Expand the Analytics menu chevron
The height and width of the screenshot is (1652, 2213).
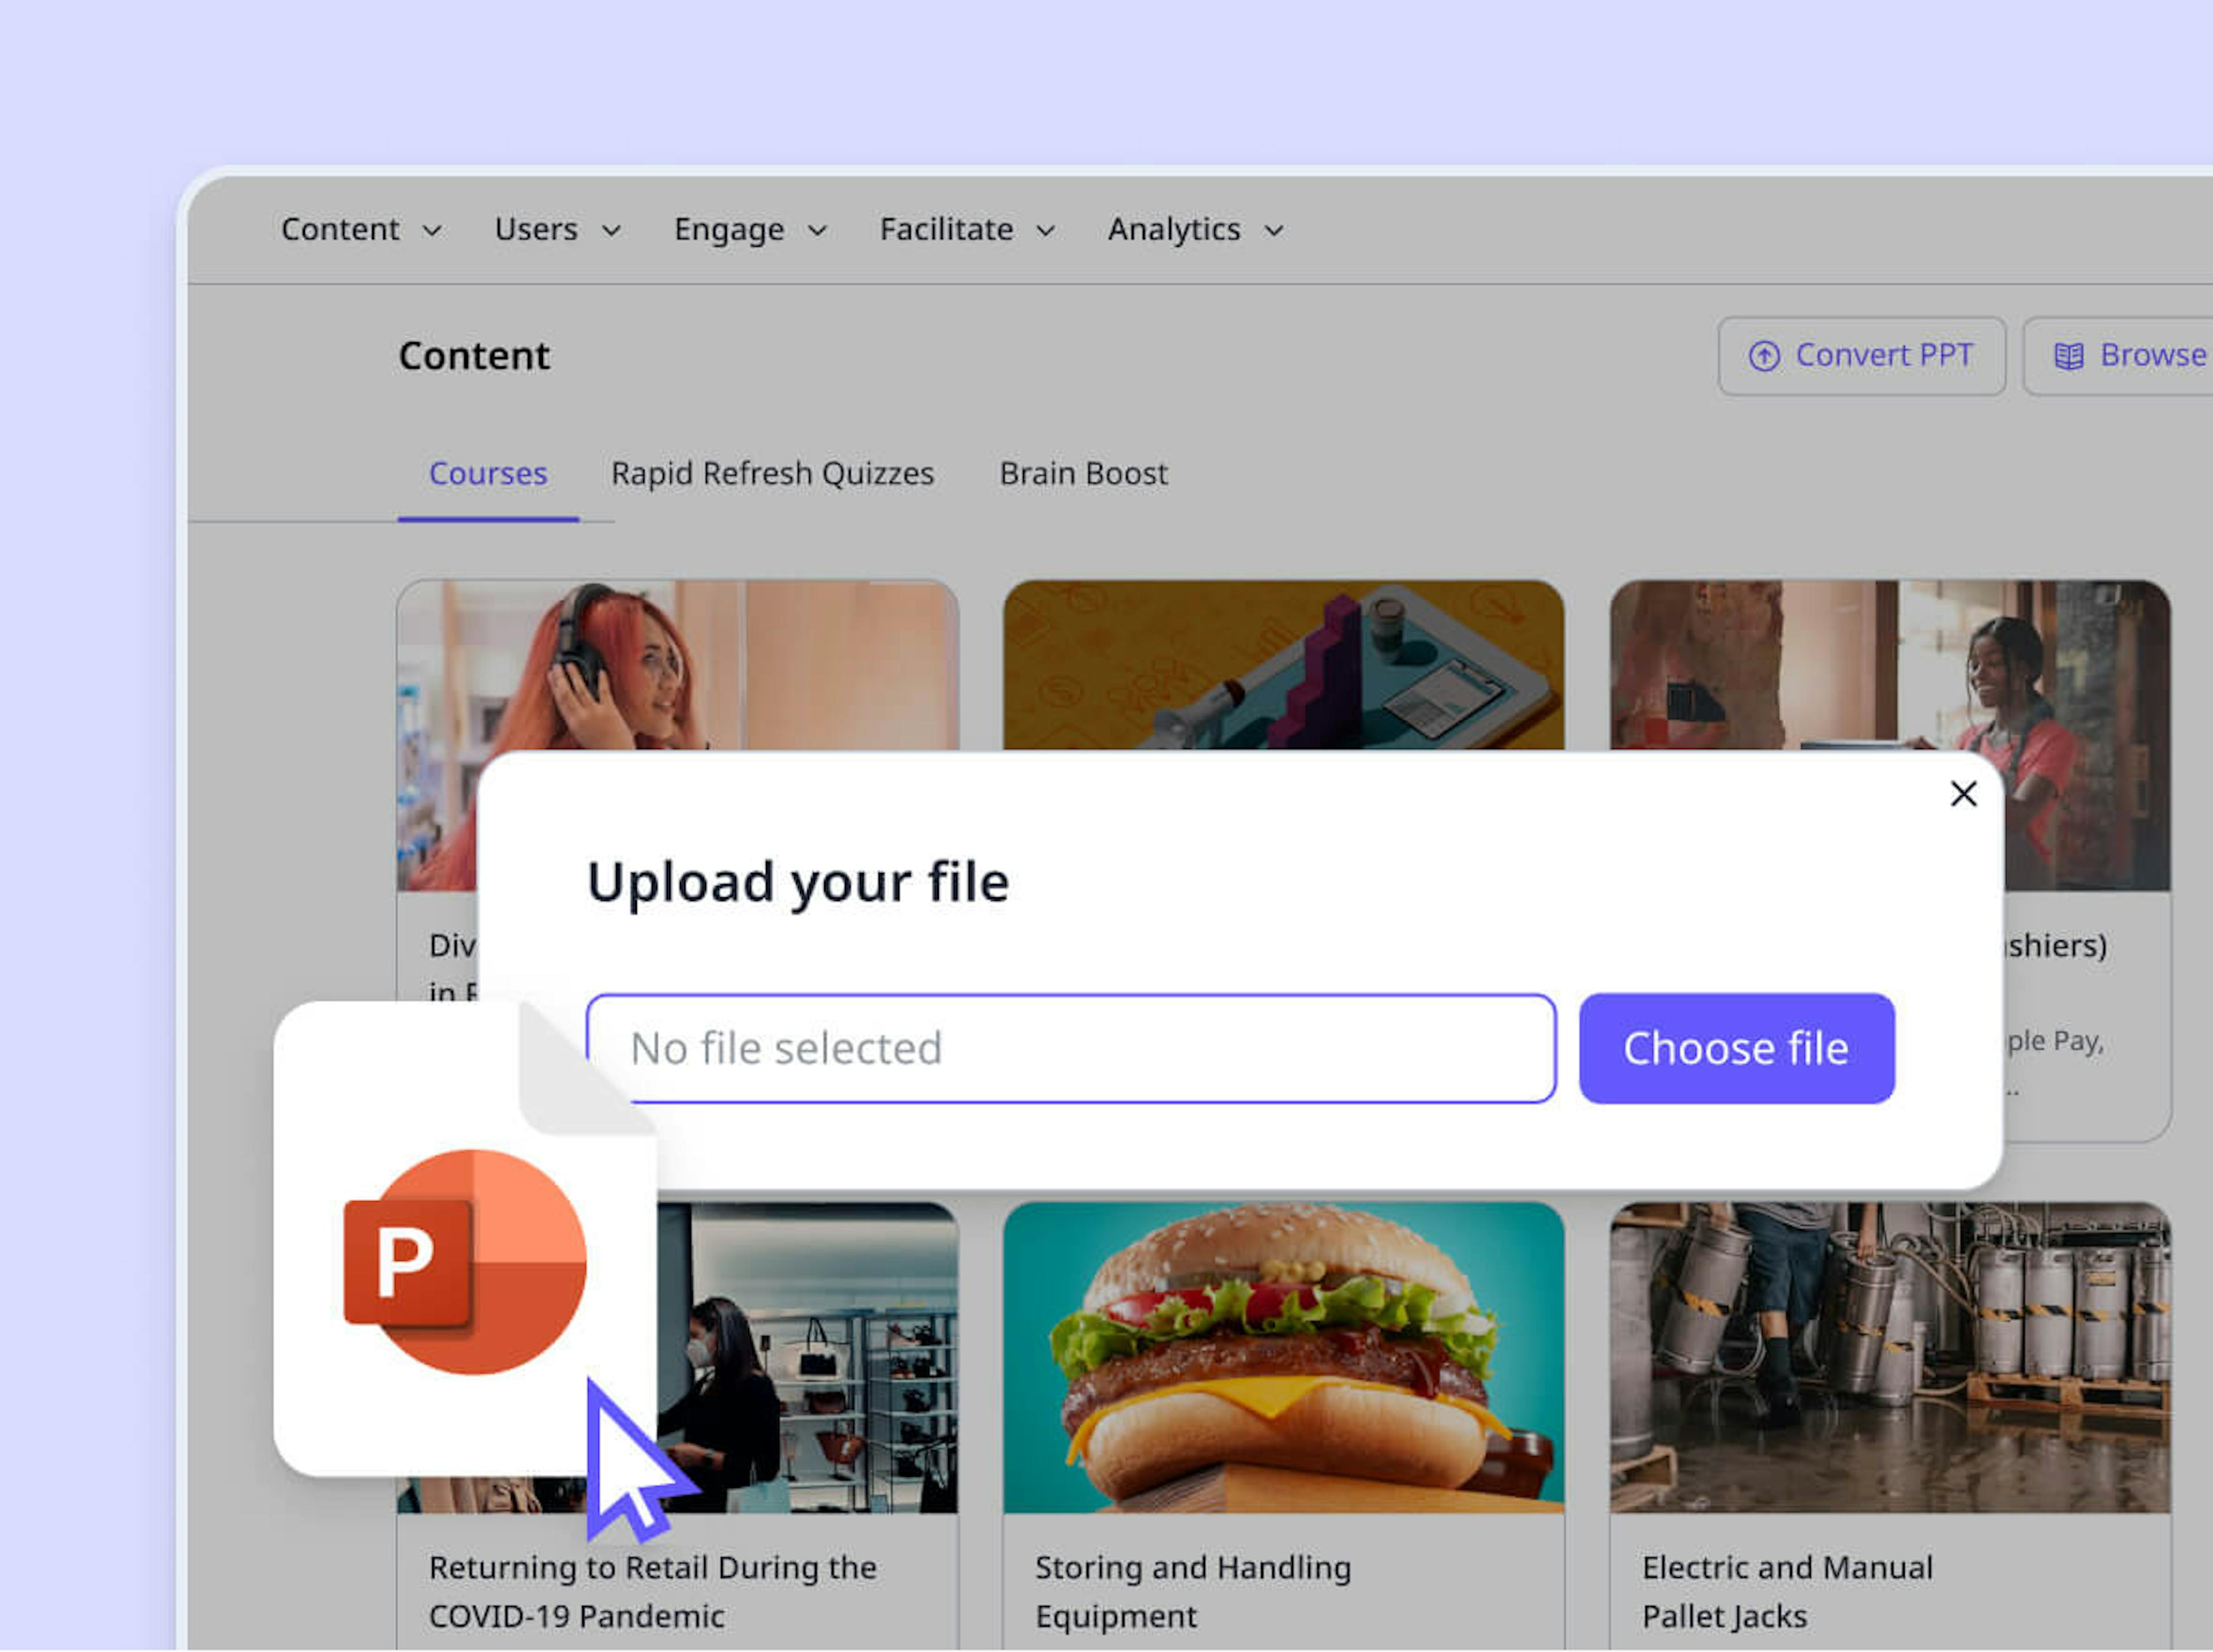pyautogui.click(x=1273, y=231)
